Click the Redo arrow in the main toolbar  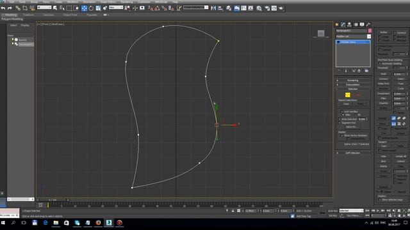[10, 8]
